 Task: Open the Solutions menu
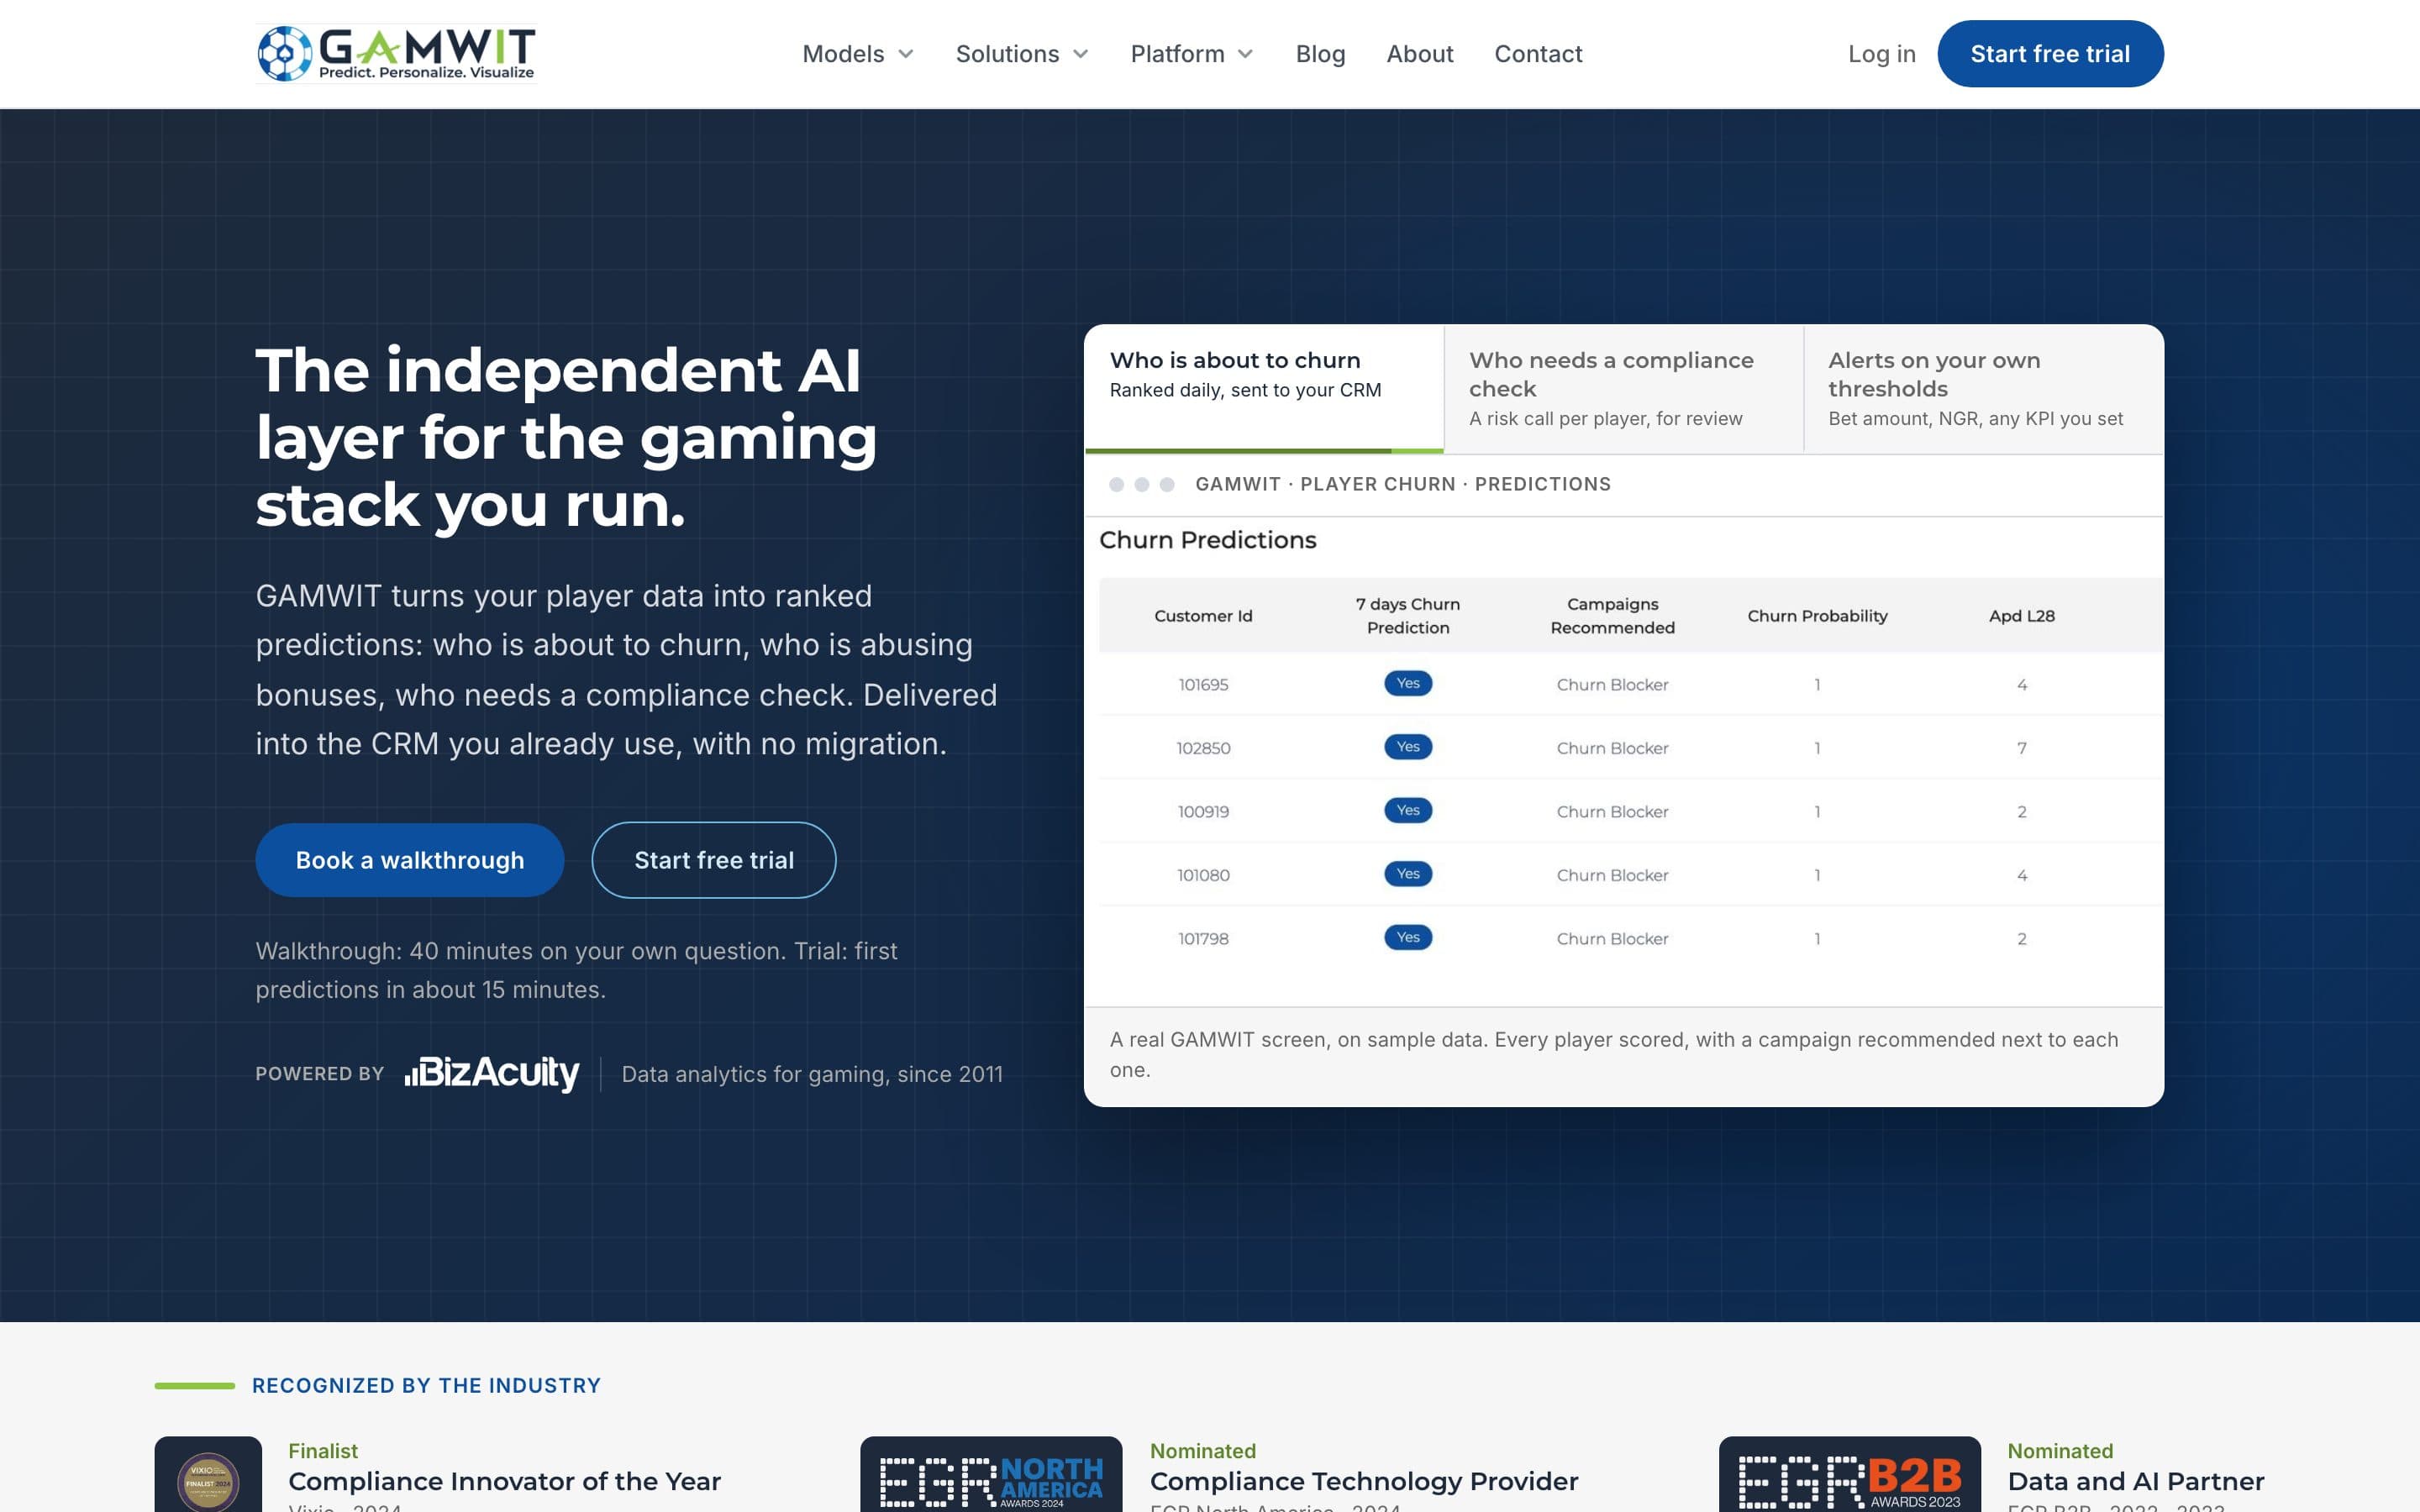1022,54
